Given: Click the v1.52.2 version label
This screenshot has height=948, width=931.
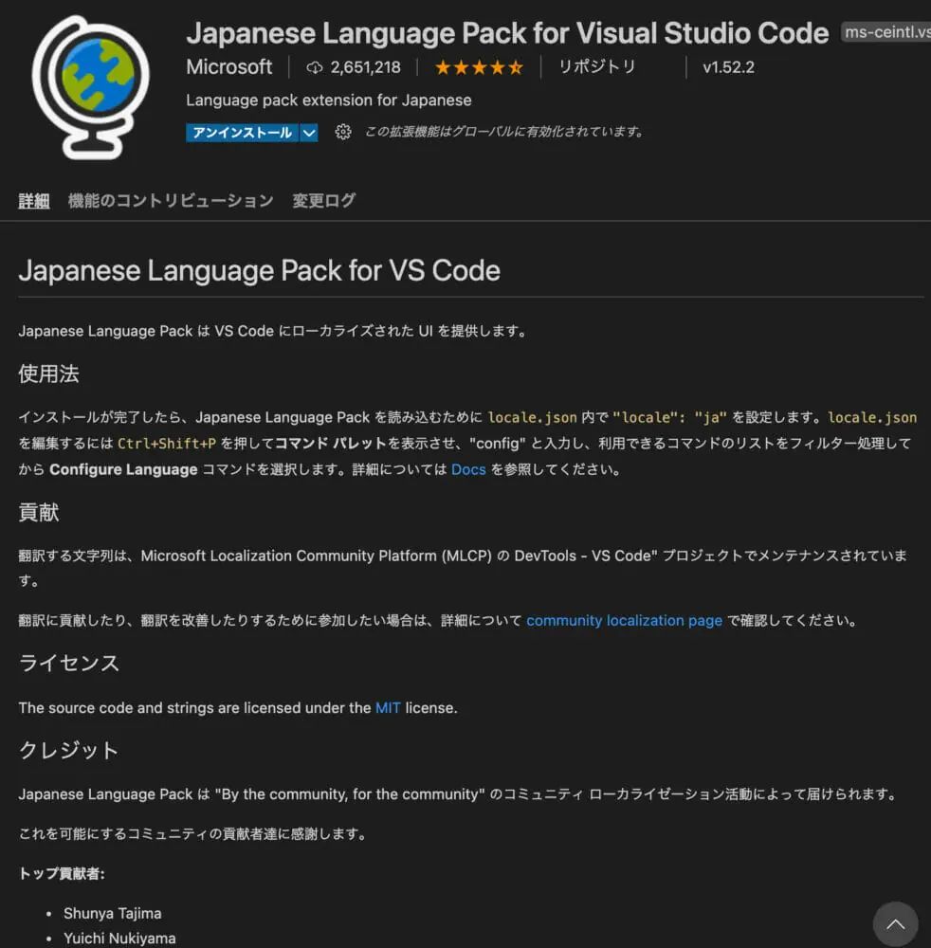Looking at the screenshot, I should [x=728, y=67].
